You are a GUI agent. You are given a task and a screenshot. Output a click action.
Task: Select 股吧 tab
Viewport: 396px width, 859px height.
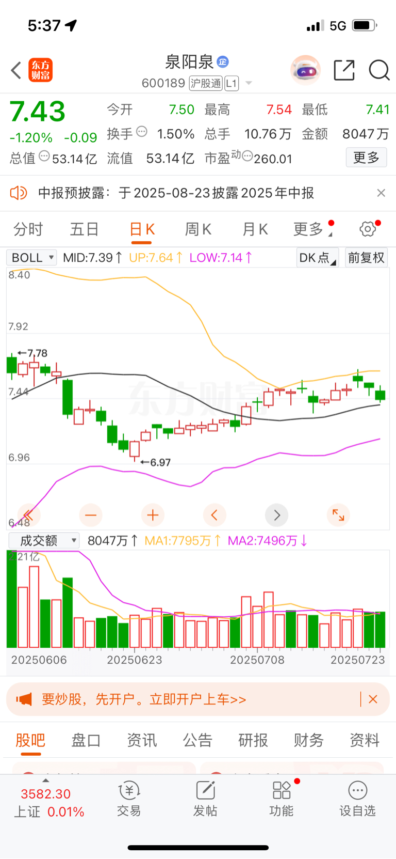click(x=30, y=740)
